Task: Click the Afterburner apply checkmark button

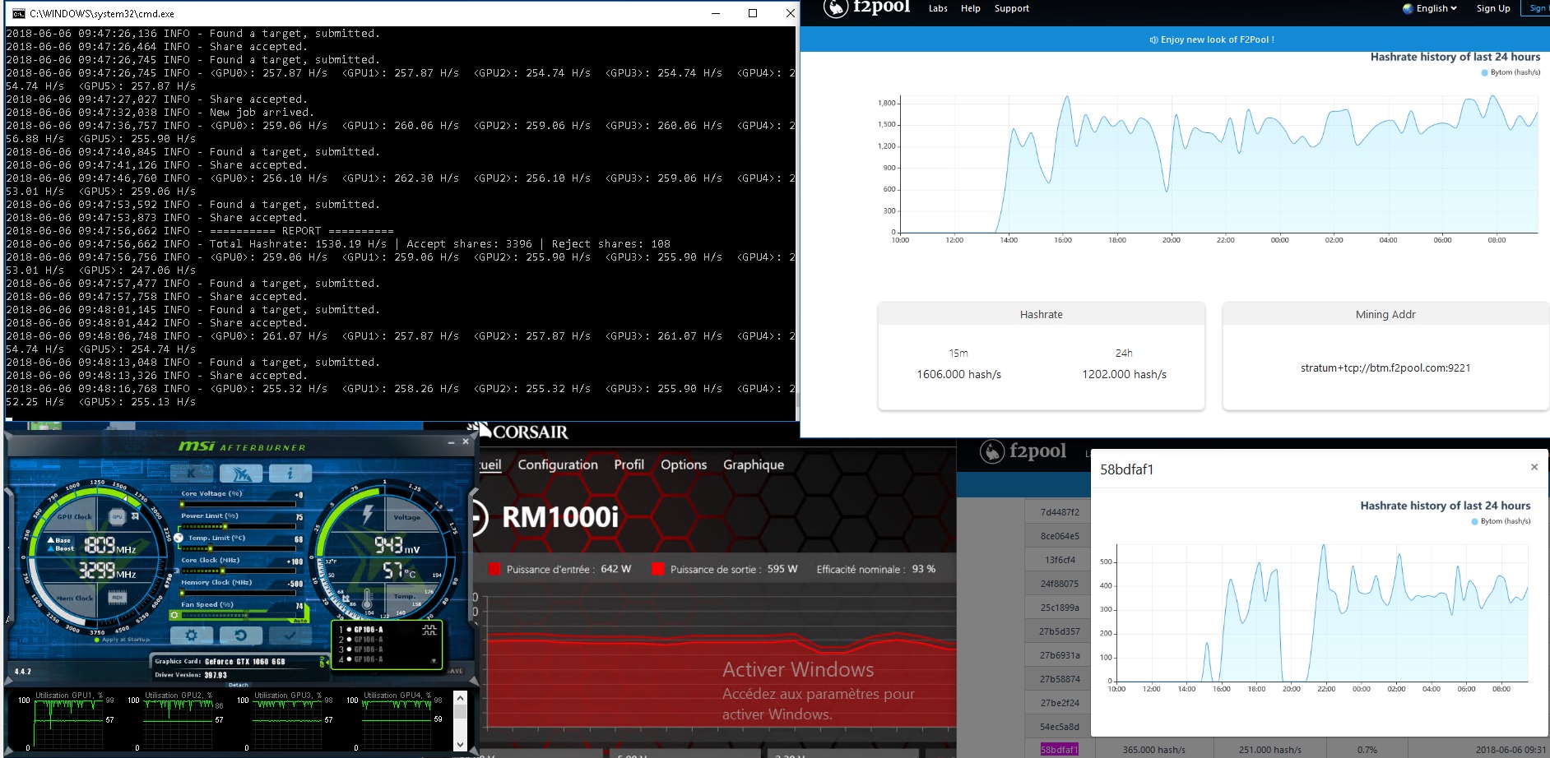Action: pyautogui.click(x=290, y=636)
